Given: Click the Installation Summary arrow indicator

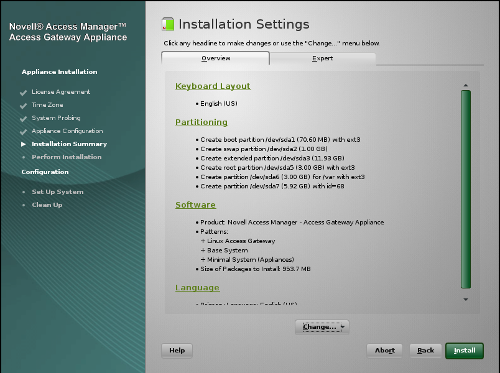Looking at the screenshot, I should coord(23,144).
